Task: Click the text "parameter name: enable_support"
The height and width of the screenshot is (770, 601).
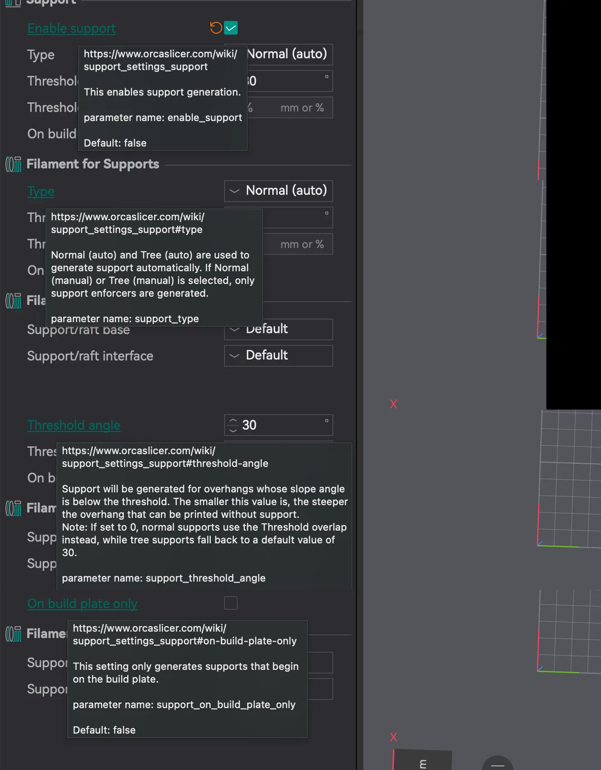Action: tap(163, 117)
